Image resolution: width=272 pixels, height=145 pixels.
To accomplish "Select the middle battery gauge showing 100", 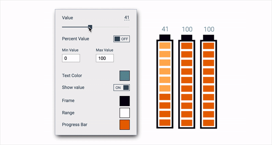I will [x=187, y=84].
